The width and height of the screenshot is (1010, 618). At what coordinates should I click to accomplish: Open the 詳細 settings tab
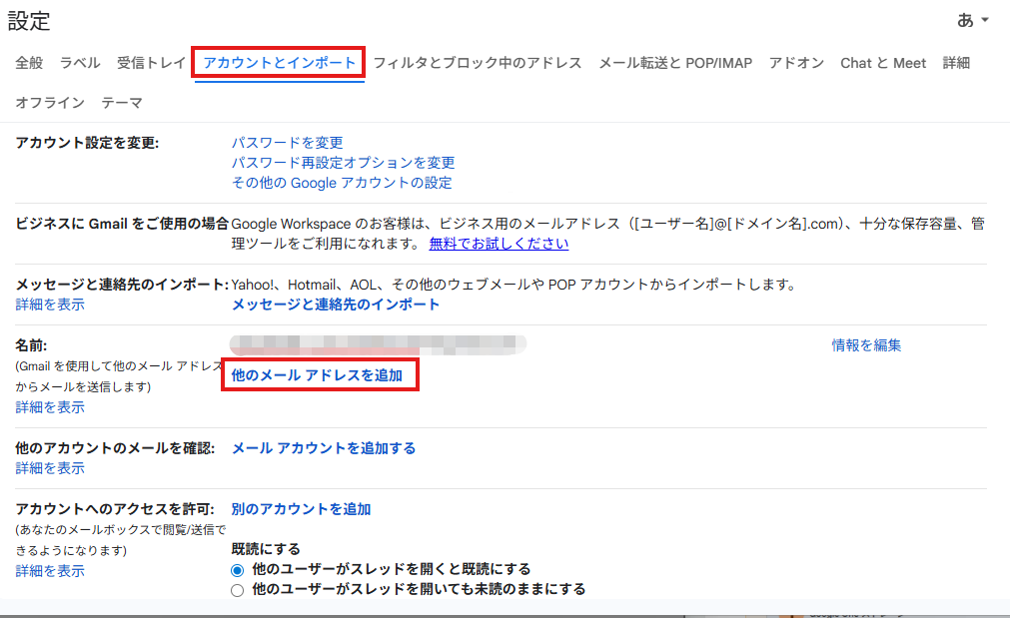click(x=956, y=63)
